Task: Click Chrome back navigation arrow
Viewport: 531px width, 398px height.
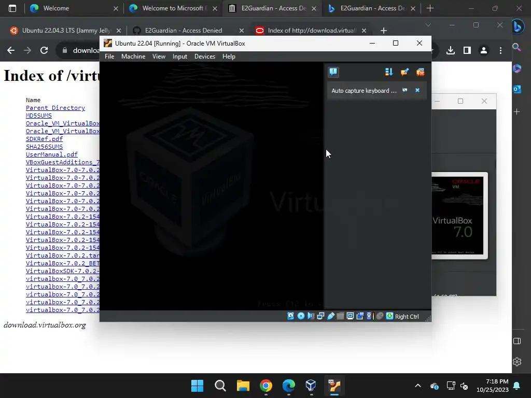Action: click(11, 50)
